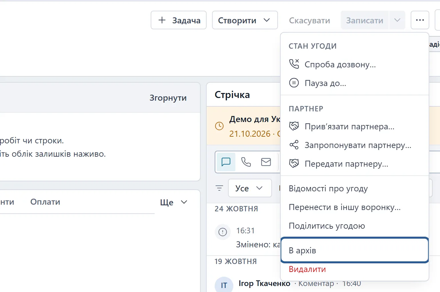The width and height of the screenshot is (440, 292).
Task: Click the clock icon in the reminder banner
Action: tap(219, 126)
